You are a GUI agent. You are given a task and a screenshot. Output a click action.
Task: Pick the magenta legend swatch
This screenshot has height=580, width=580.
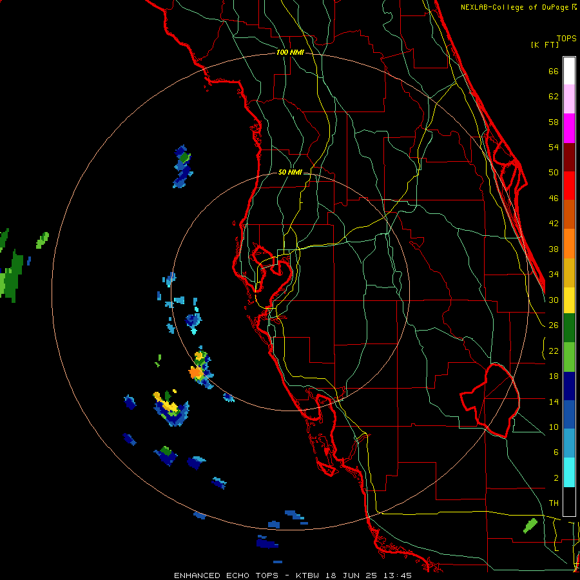tap(569, 128)
